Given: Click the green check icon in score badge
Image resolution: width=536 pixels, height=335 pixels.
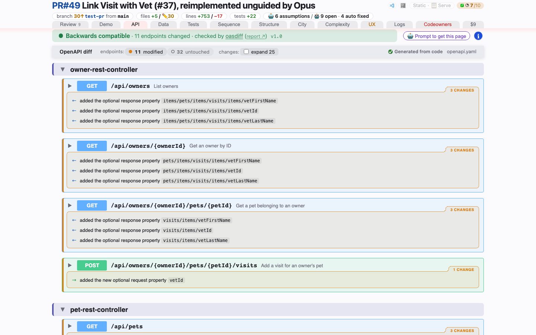Looking at the screenshot, I should [x=462, y=6].
